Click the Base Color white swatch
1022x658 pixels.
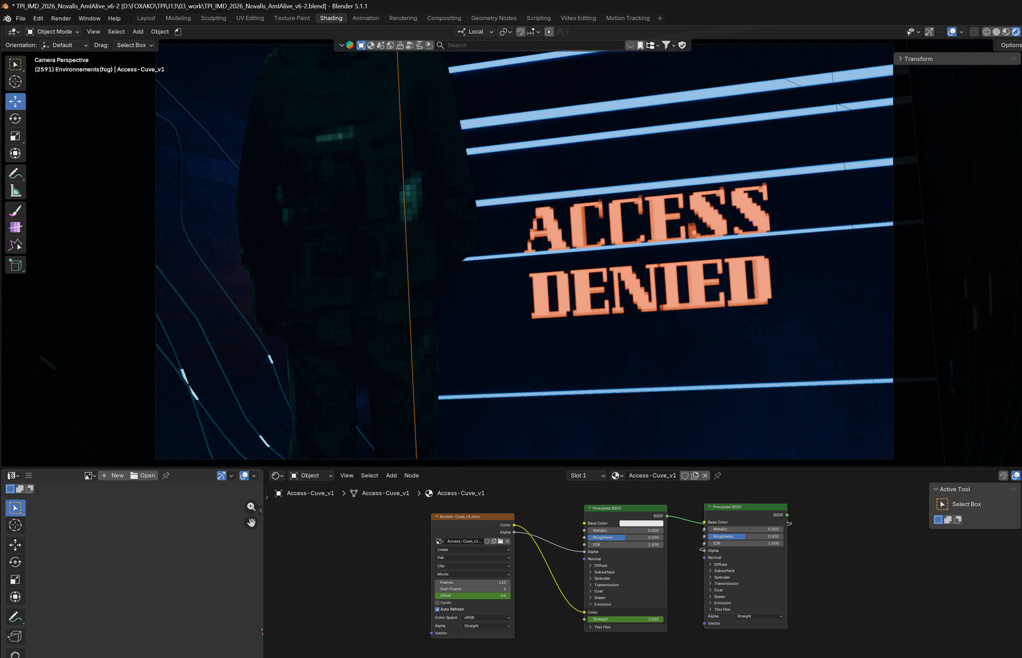click(641, 523)
